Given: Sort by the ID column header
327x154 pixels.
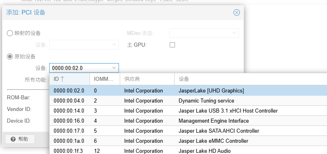Looking at the screenshot, I should click(x=70, y=79).
